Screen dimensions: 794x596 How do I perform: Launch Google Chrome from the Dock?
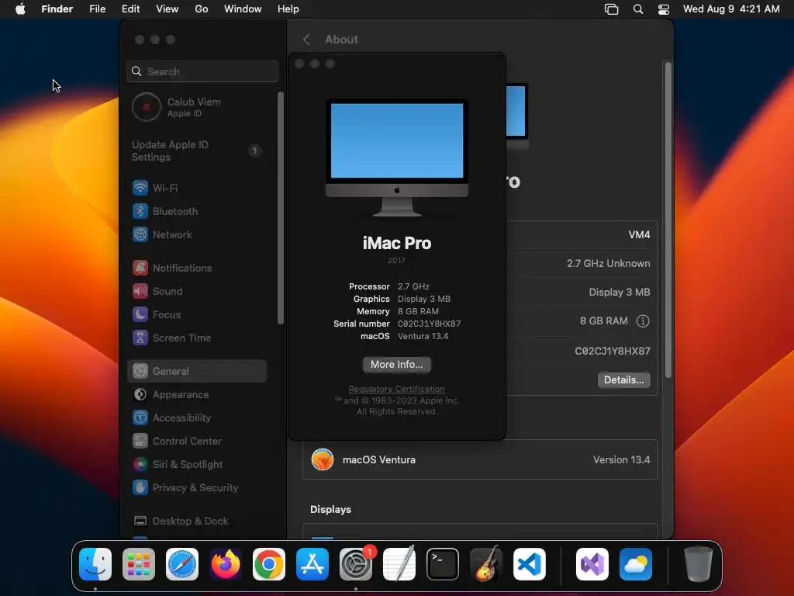[x=269, y=564]
